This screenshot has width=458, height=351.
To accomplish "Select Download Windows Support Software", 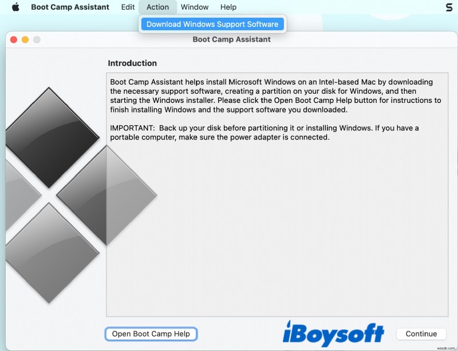I will pyautogui.click(x=212, y=23).
